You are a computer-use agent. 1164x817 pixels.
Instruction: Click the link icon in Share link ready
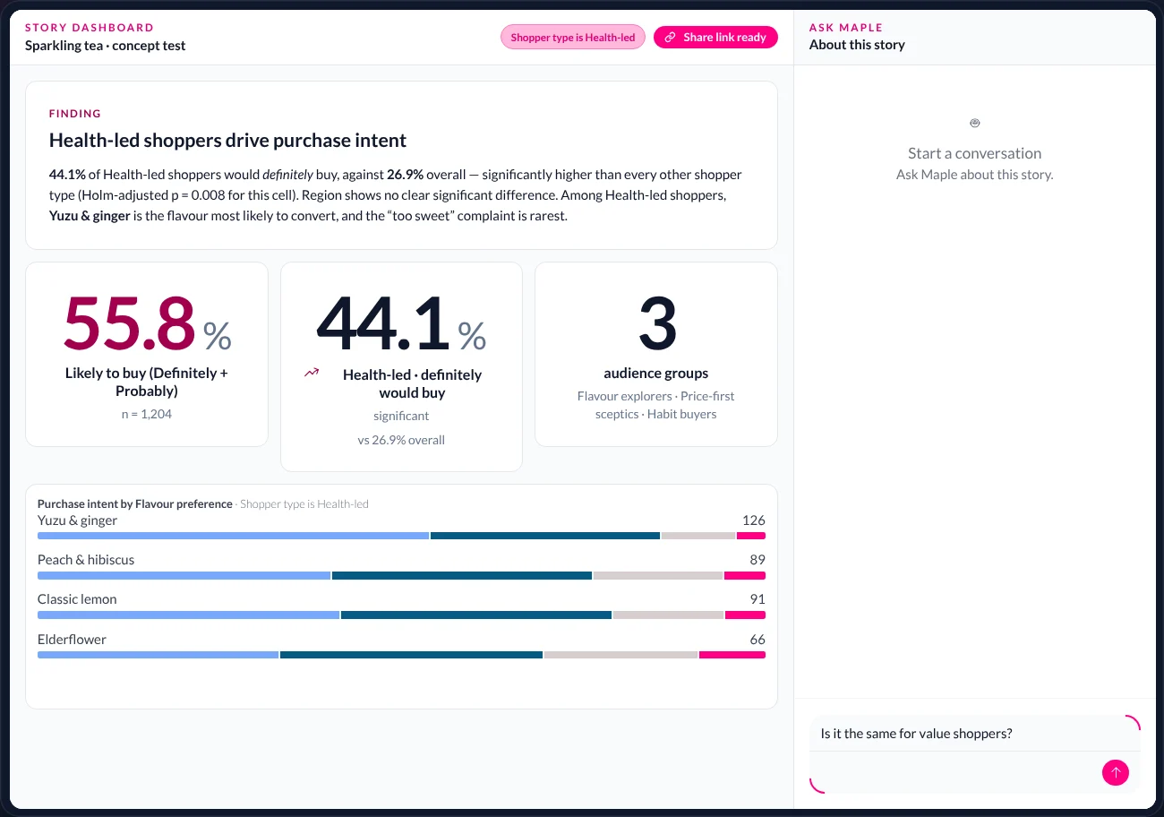(670, 38)
